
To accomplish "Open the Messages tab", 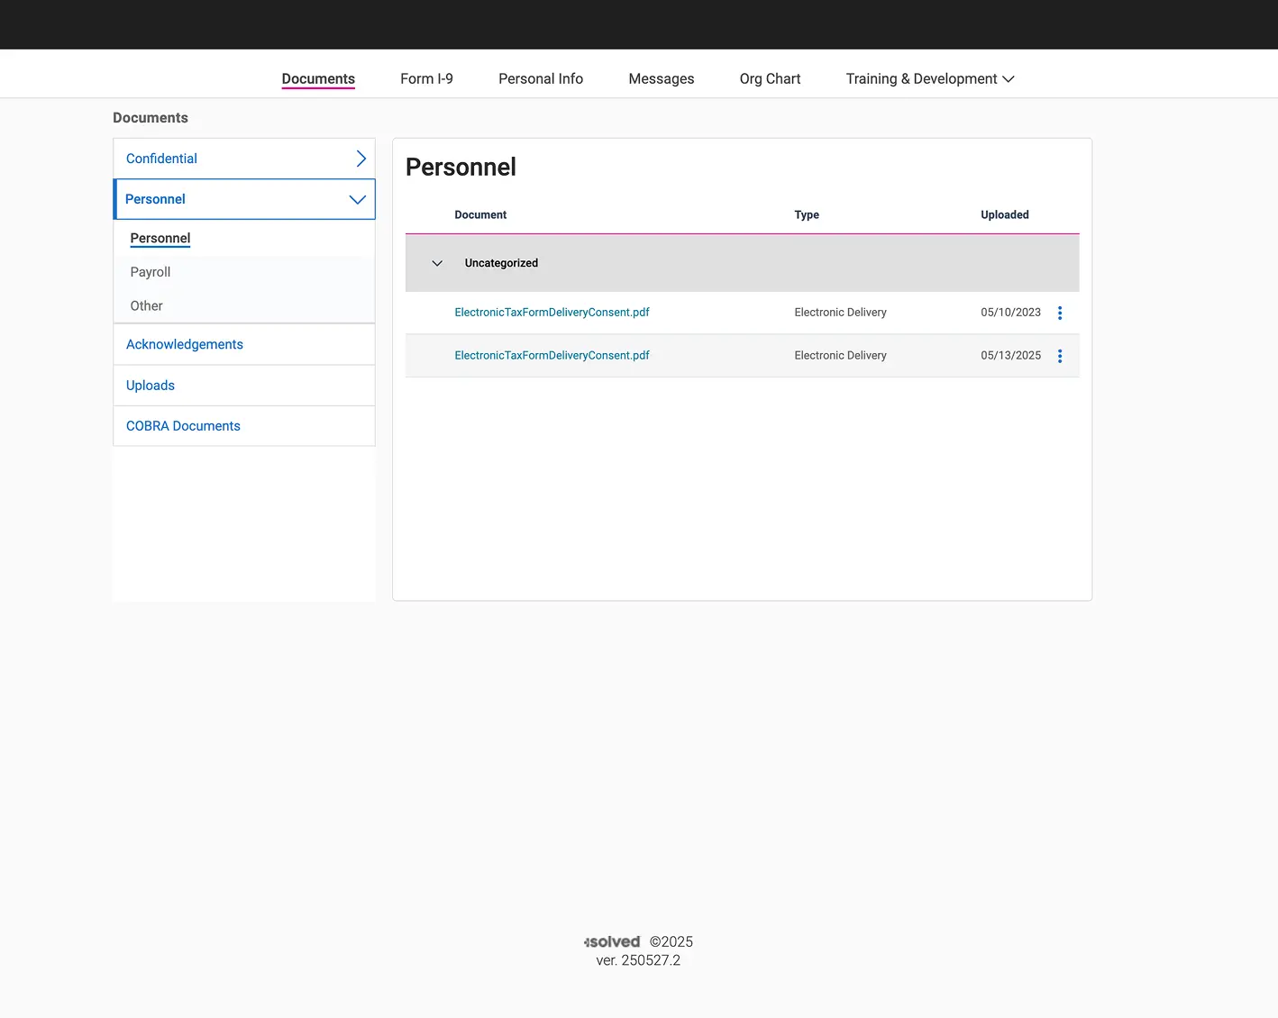I will pyautogui.click(x=661, y=78).
